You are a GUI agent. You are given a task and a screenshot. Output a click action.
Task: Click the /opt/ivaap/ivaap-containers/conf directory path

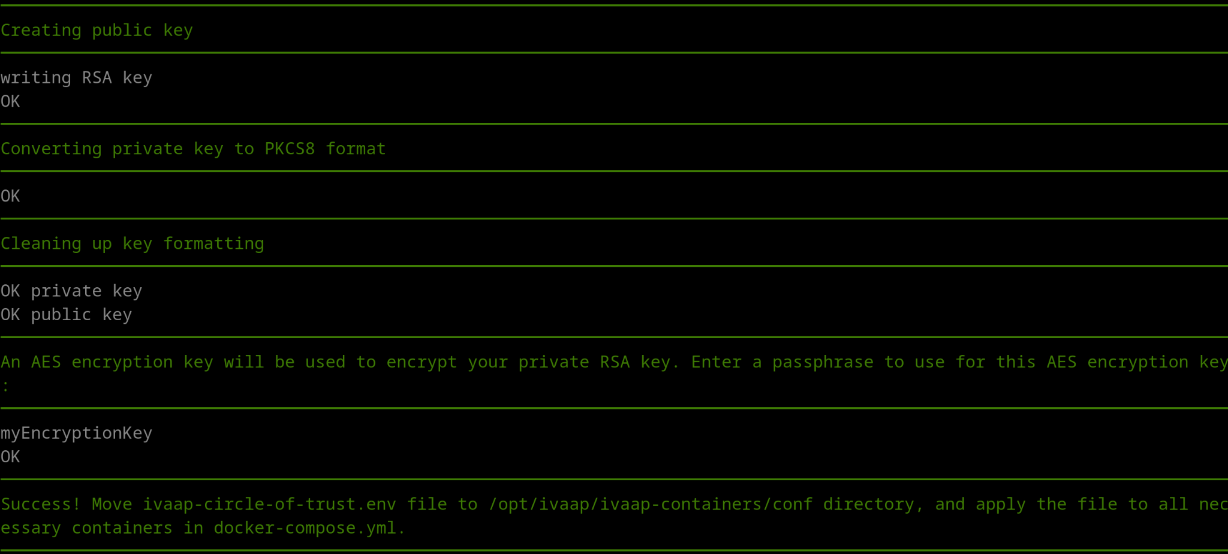[651, 504]
